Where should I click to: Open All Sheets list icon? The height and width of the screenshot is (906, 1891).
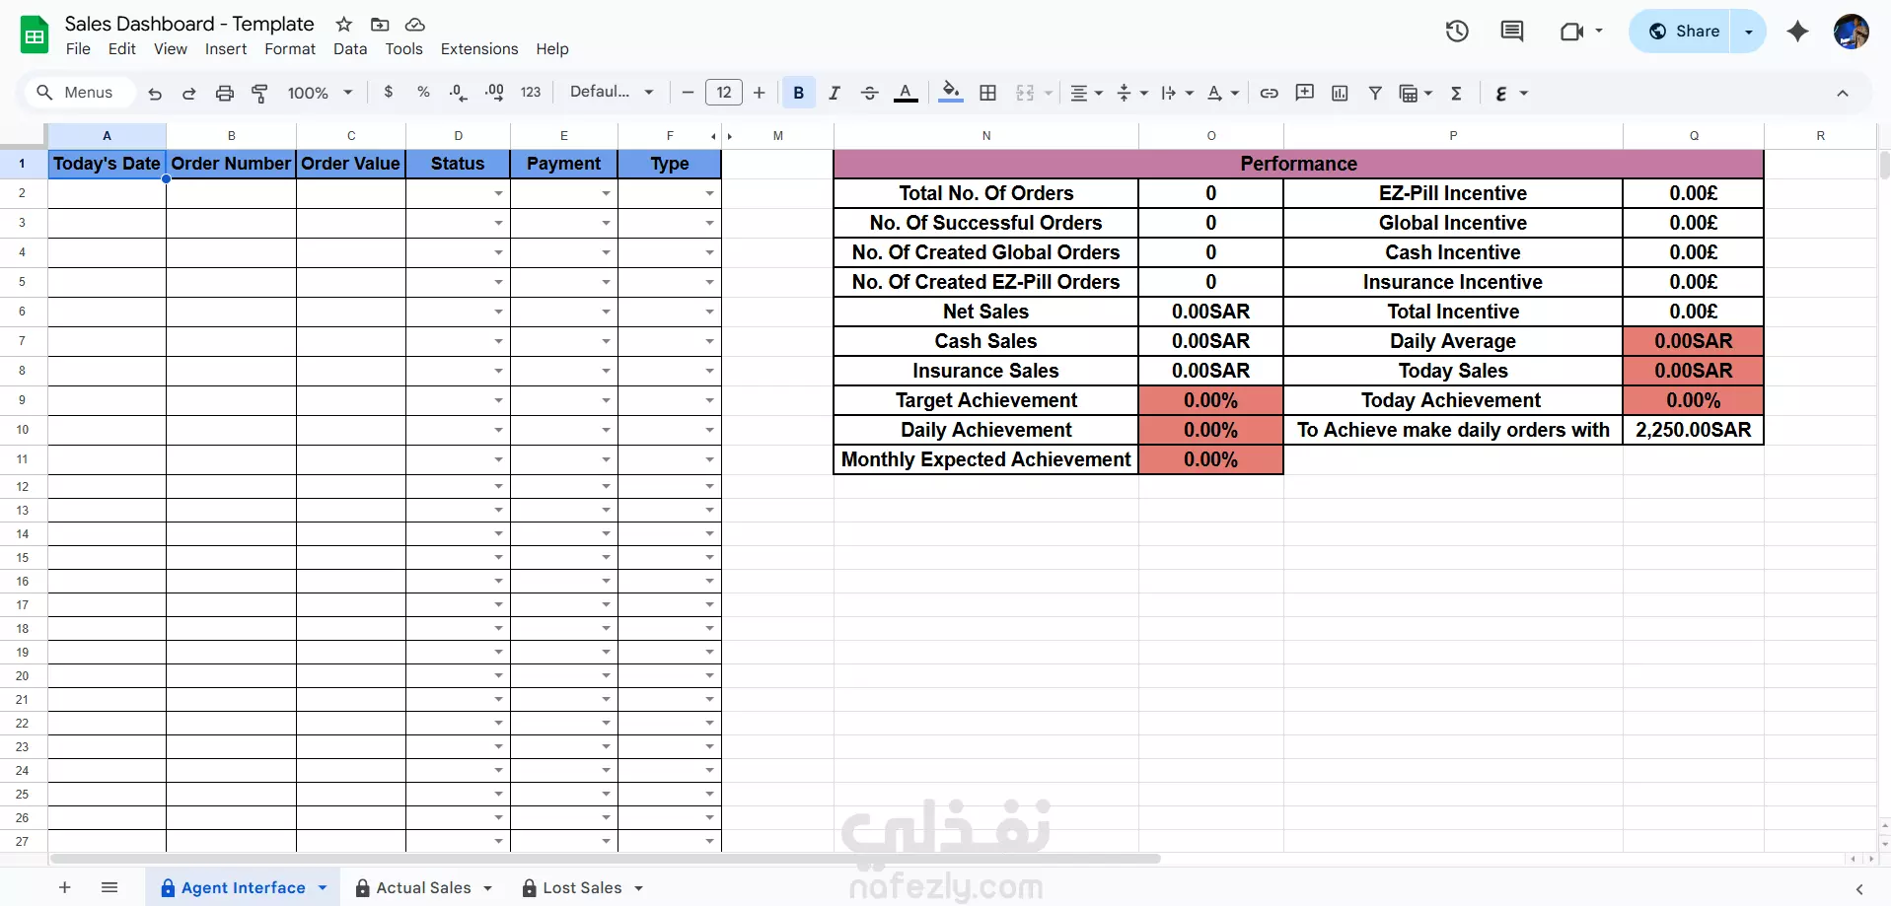tap(109, 887)
